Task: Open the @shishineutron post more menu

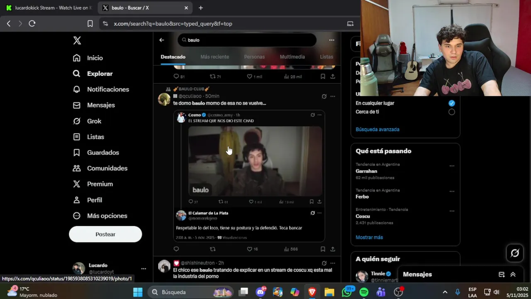Action: pos(333,263)
